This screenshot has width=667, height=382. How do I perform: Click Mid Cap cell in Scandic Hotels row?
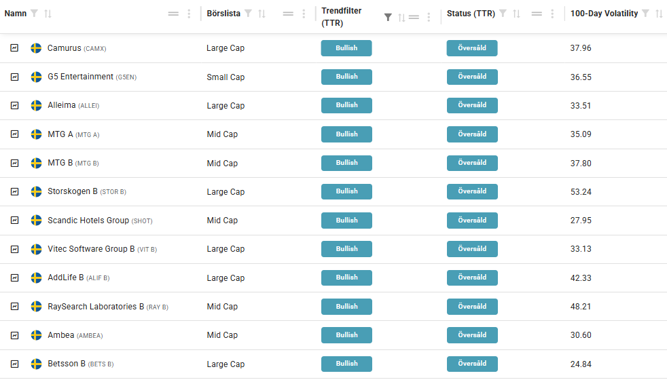pyautogui.click(x=222, y=221)
